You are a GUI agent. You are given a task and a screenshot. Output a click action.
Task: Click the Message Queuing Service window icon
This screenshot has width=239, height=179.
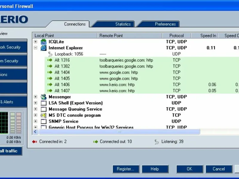point(44,109)
